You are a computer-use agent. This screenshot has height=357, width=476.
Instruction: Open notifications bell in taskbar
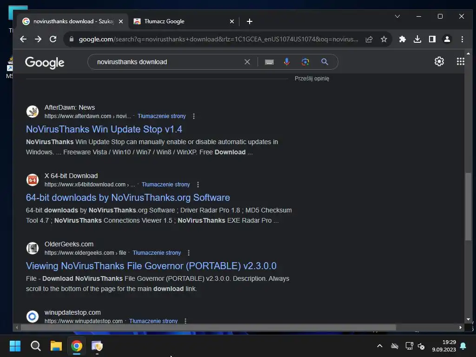463,346
